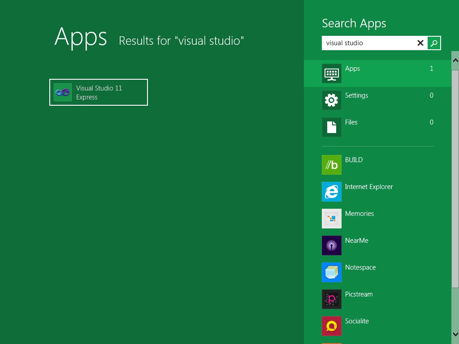
Task: Click inside the search input field
Action: coord(368,43)
